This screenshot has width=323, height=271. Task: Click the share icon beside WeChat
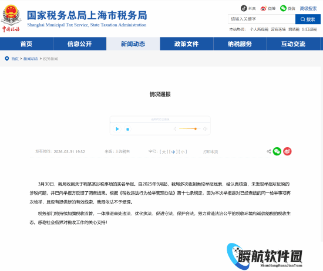pos(268,151)
